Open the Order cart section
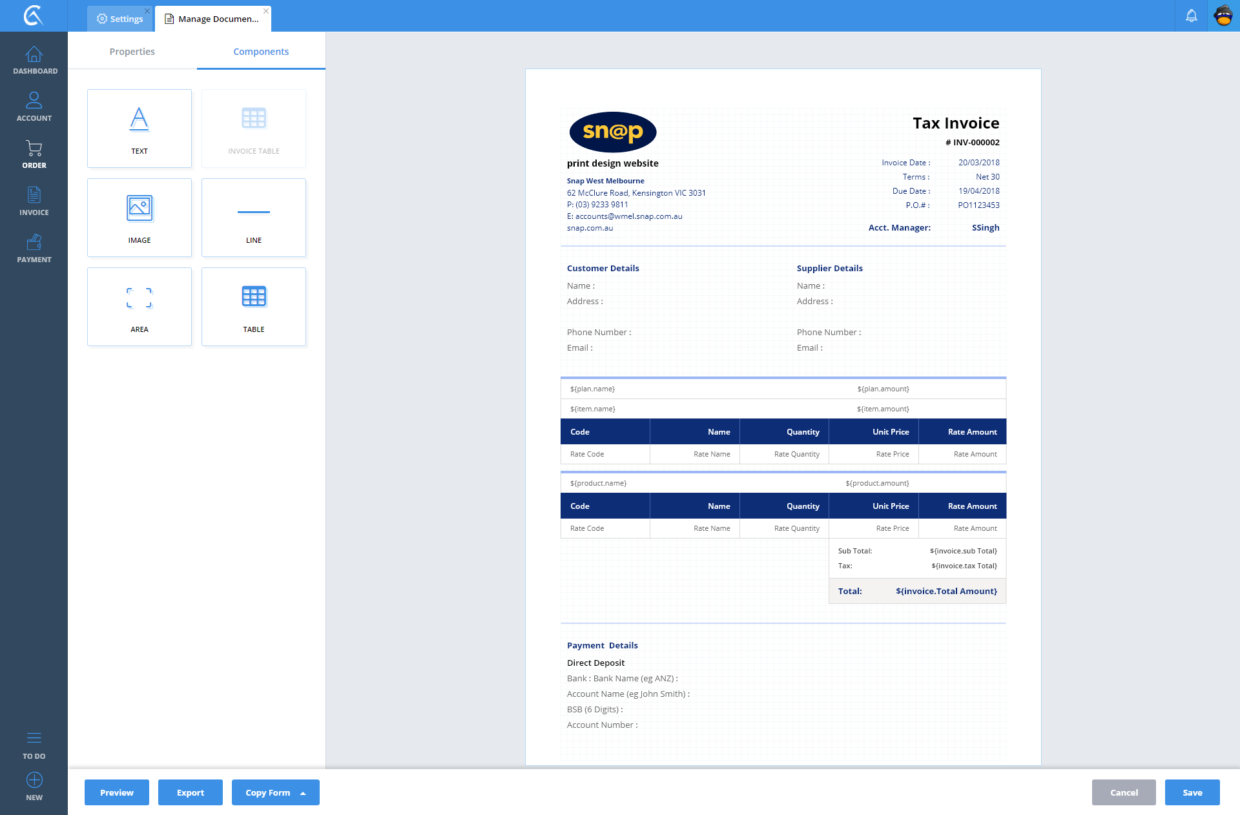Image resolution: width=1240 pixels, height=815 pixels. click(x=34, y=154)
